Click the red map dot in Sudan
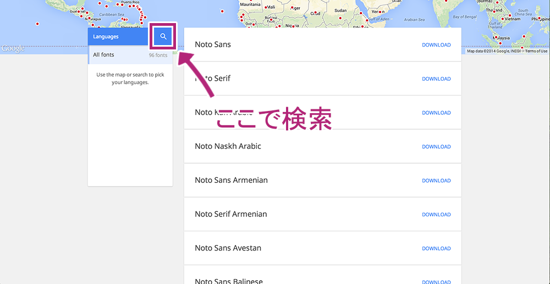Image resolution: width=550 pixels, height=284 pixels. tap(339, 17)
